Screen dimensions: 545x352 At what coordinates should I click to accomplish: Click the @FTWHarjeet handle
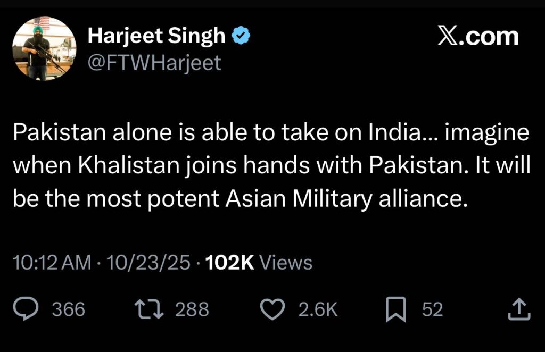pyautogui.click(x=154, y=63)
